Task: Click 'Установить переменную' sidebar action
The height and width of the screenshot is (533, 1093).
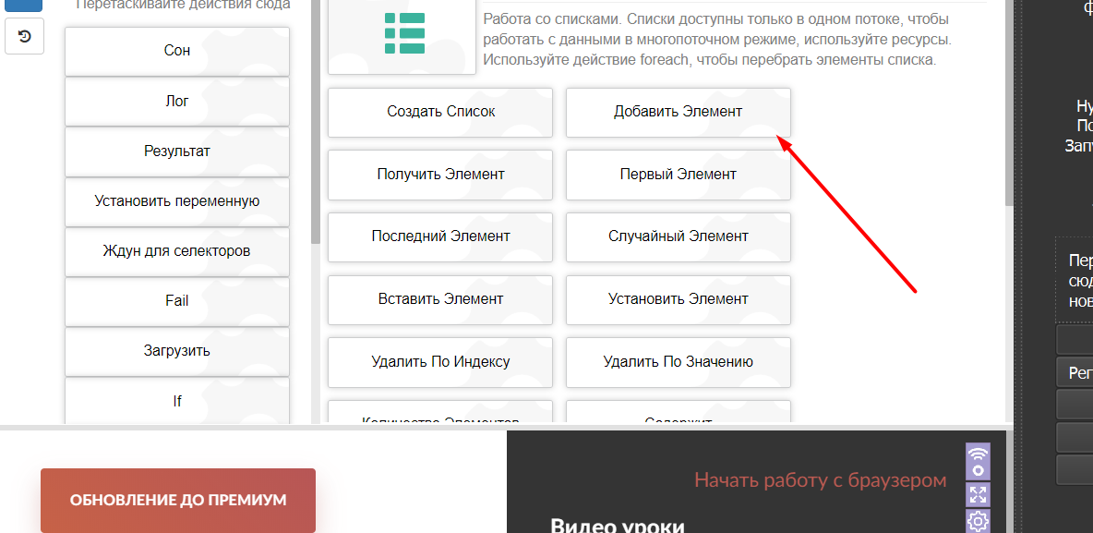Action: tap(177, 201)
